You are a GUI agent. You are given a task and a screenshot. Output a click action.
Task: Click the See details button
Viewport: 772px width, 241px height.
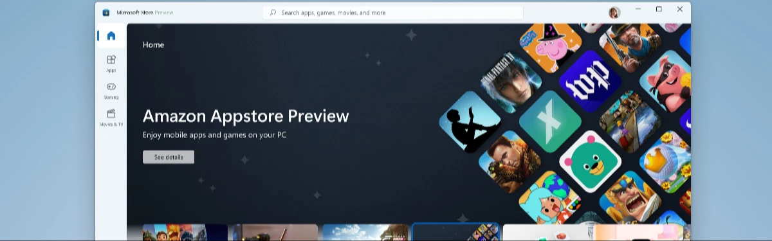click(x=169, y=157)
